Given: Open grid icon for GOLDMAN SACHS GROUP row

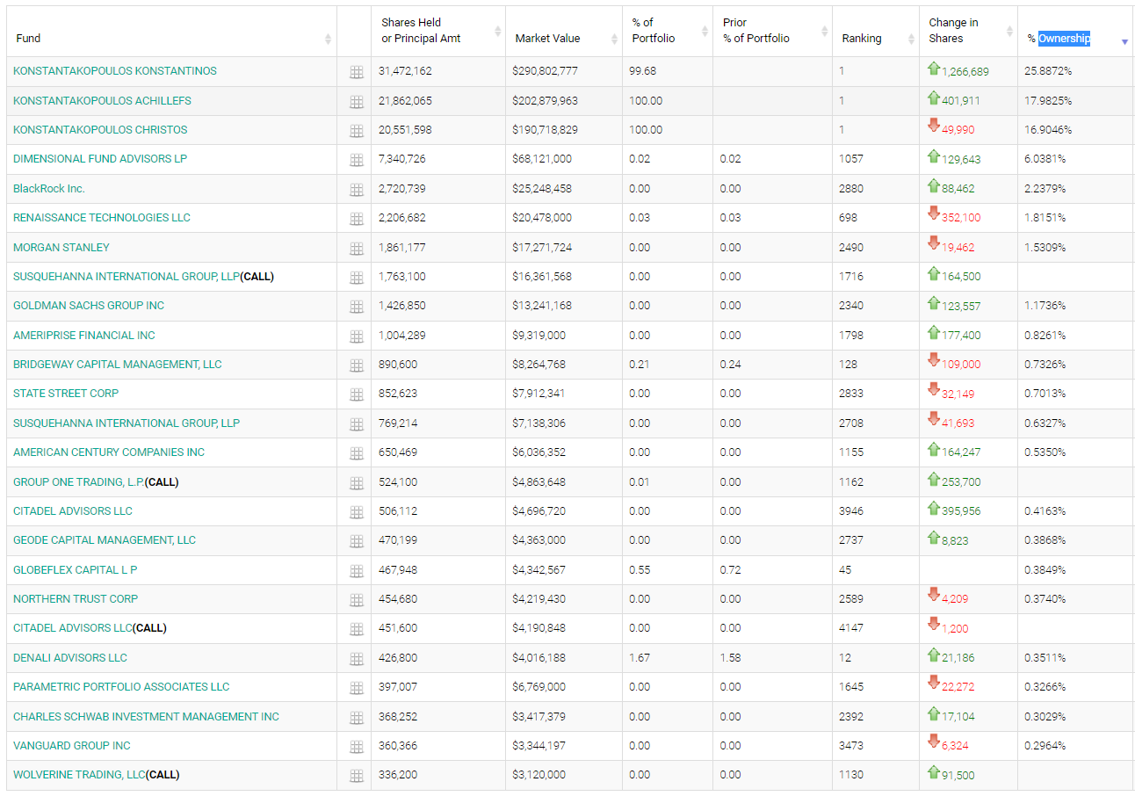Looking at the screenshot, I should point(356,307).
